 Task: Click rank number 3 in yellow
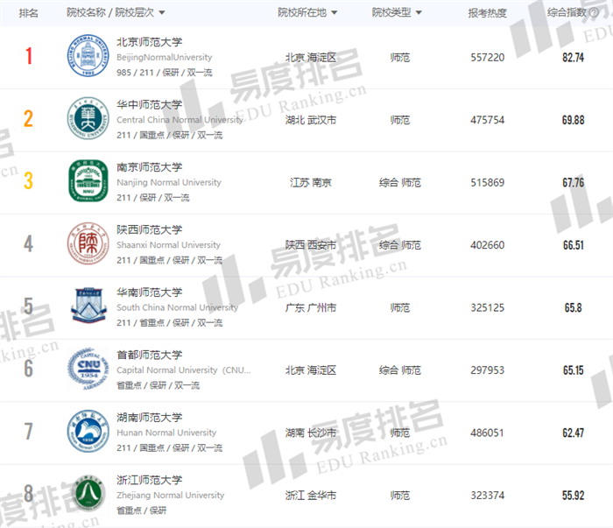point(28,180)
